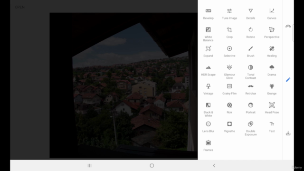Viewport: 304px width, 171px height.
Task: Add a Vignette effect
Action: pyautogui.click(x=229, y=127)
